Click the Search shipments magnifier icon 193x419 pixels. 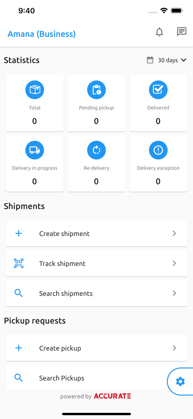click(x=18, y=293)
